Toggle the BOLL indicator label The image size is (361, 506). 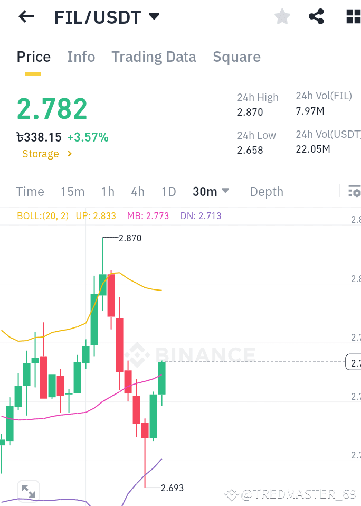(42, 215)
